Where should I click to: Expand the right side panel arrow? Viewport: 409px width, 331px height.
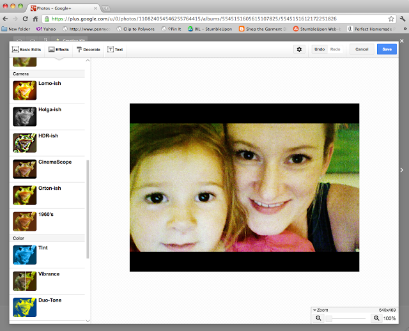(x=401, y=169)
